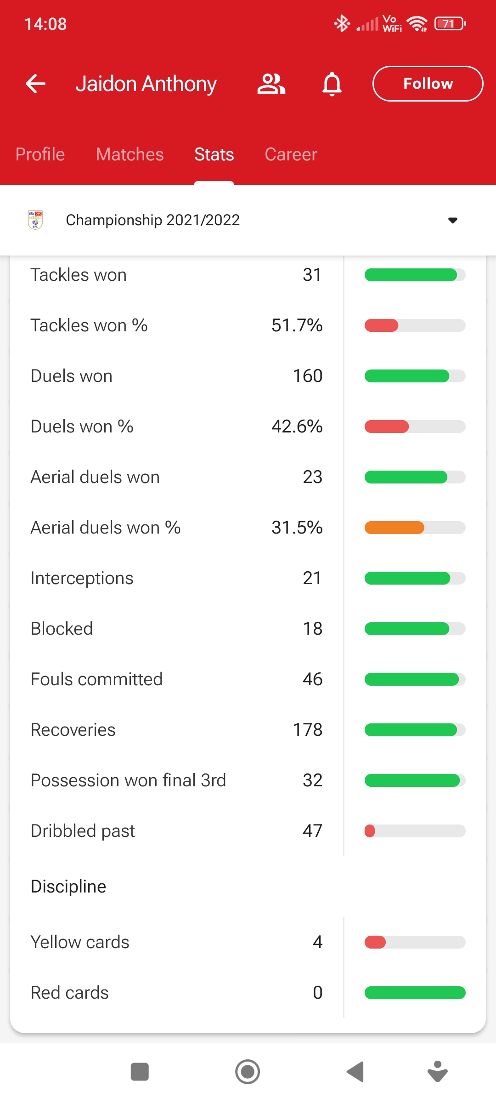Tap the Yellow cards stat row
Image resolution: width=496 pixels, height=1103 pixels.
coord(176,942)
